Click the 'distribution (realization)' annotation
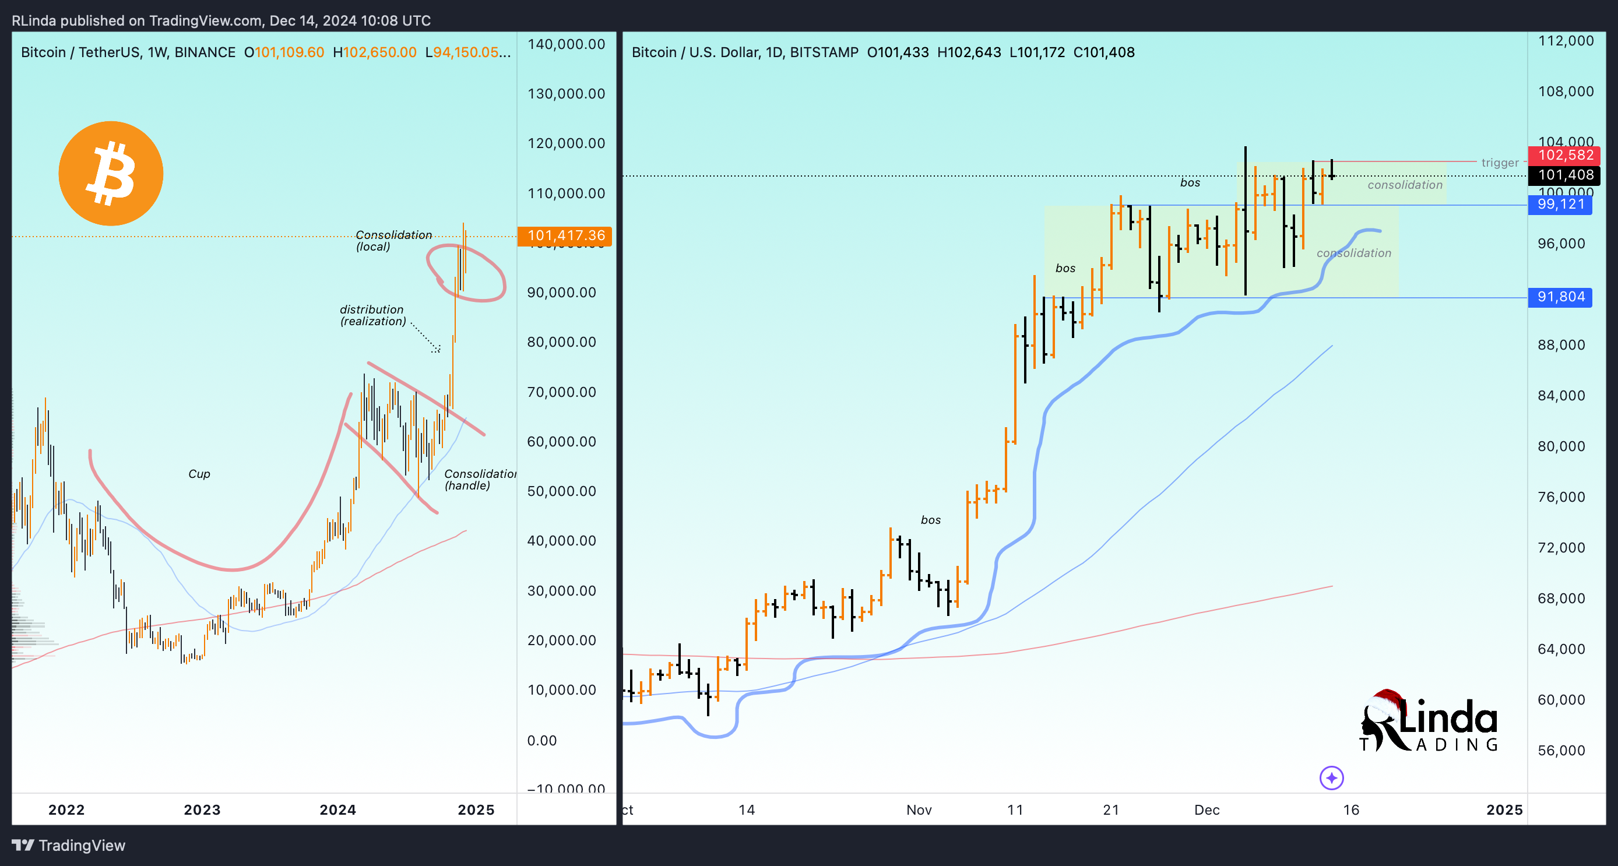 (x=373, y=315)
